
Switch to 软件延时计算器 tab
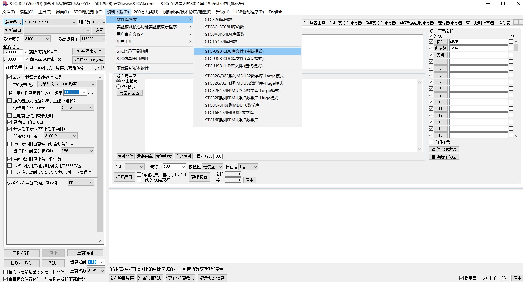pos(480,23)
